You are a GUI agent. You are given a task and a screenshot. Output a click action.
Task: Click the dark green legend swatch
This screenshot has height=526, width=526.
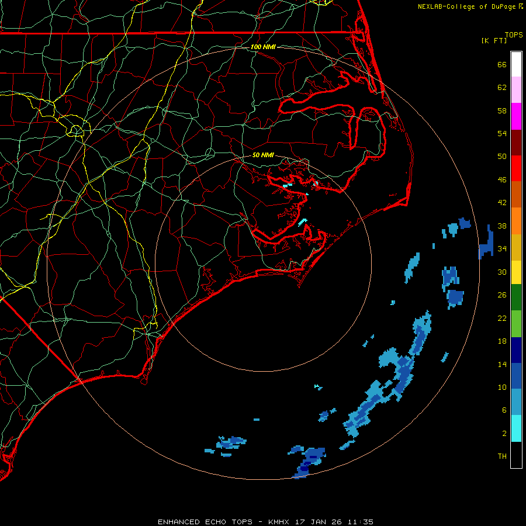click(516, 297)
